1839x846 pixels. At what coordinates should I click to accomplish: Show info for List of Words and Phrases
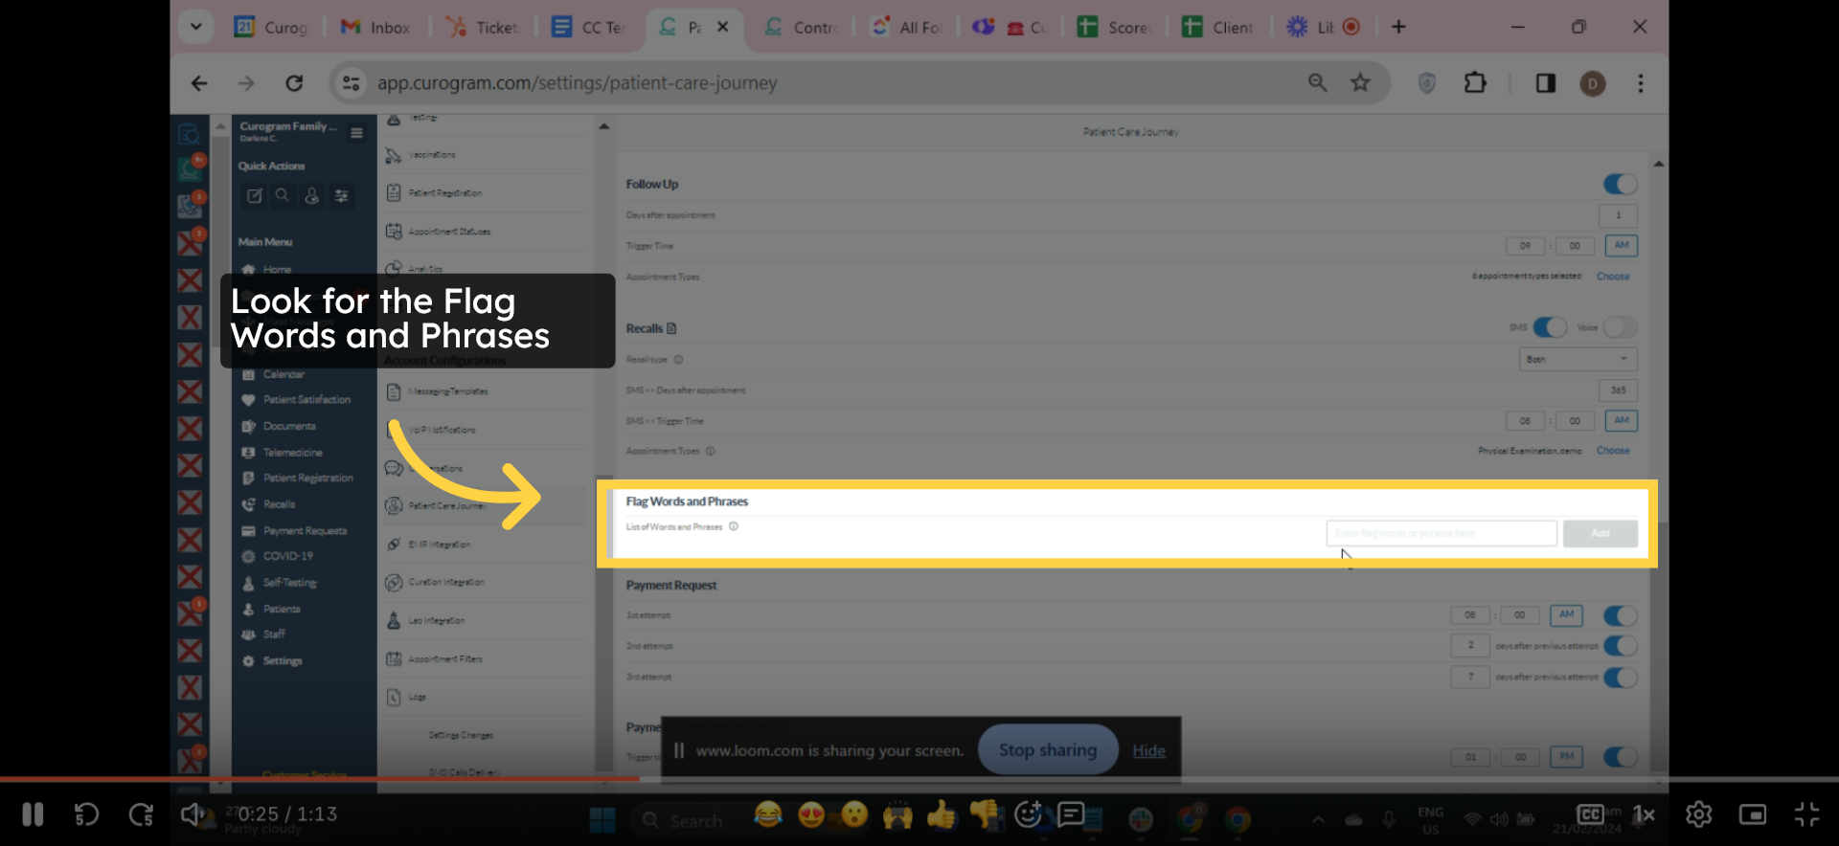tap(734, 526)
